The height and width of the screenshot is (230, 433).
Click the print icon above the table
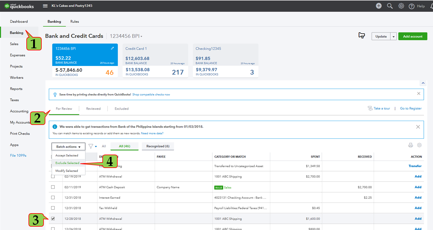point(411,145)
